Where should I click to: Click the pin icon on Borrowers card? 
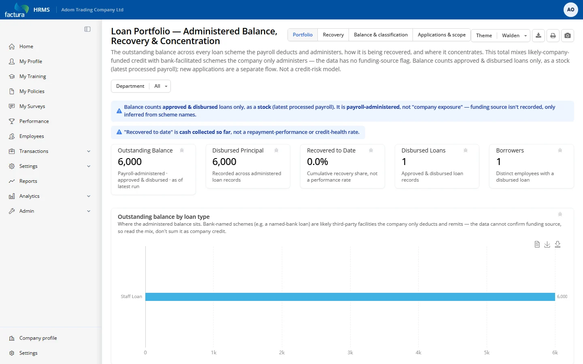pos(560,150)
